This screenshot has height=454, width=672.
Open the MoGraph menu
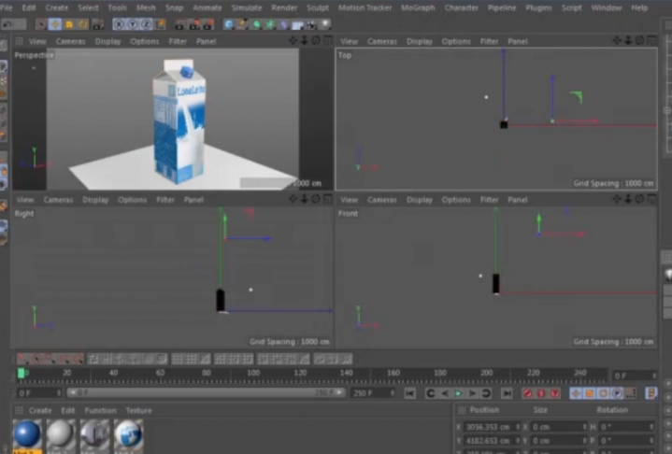[418, 7]
